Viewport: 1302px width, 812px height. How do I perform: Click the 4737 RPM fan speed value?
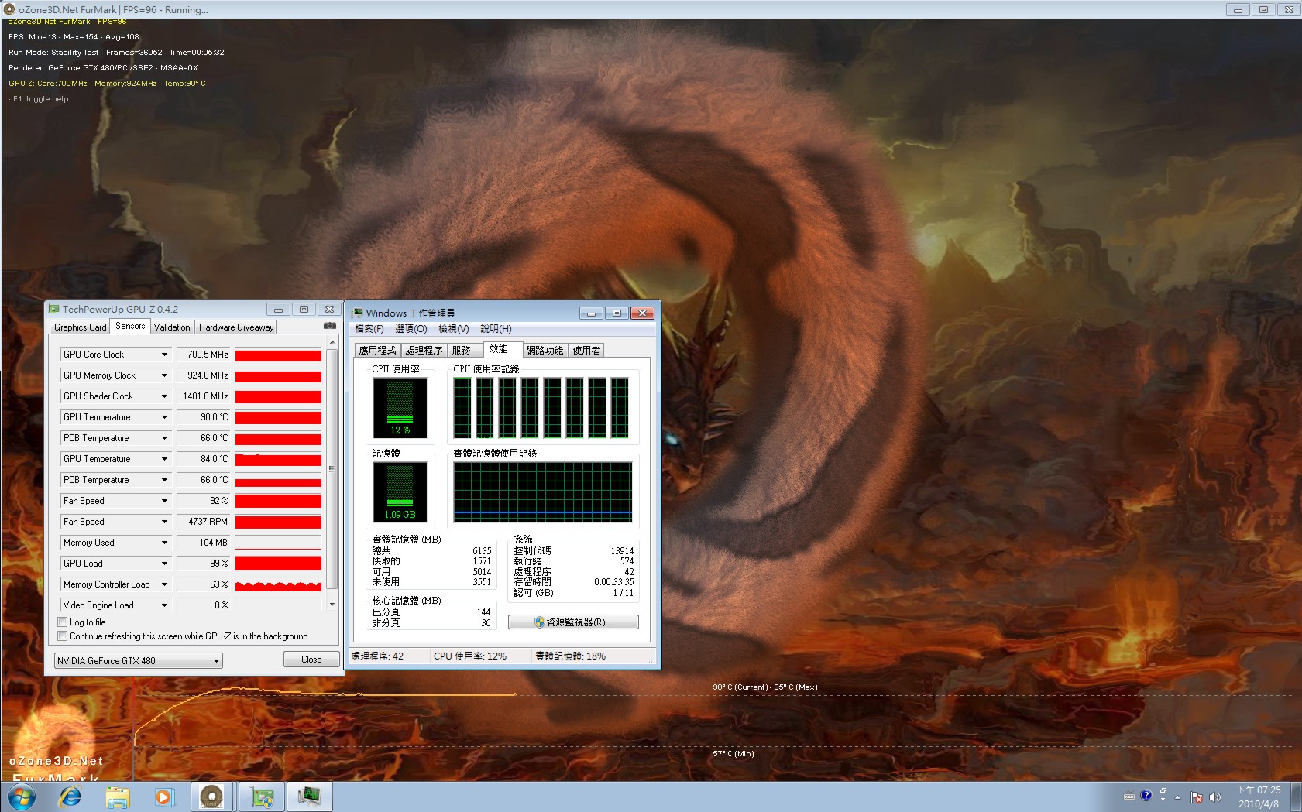pos(204,522)
